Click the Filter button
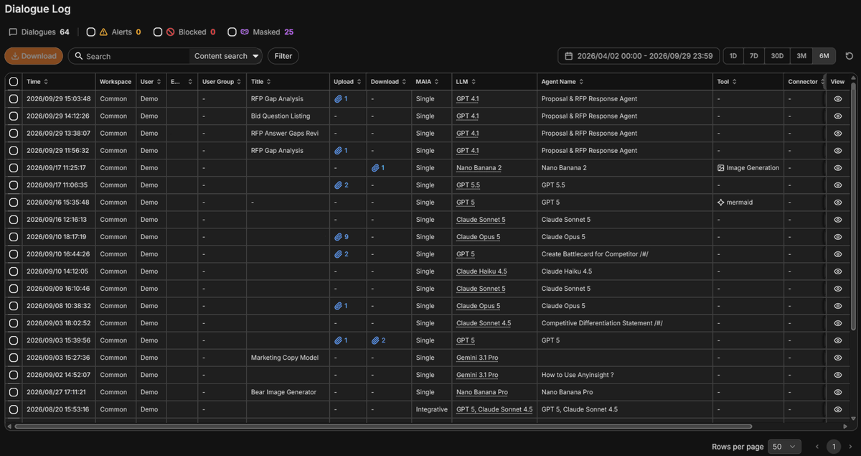Viewport: 861px width, 456px height. [283, 56]
